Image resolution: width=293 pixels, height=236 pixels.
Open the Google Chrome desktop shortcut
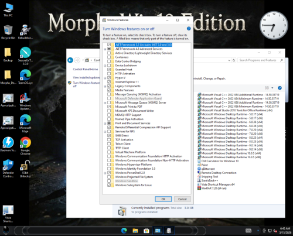(25, 146)
